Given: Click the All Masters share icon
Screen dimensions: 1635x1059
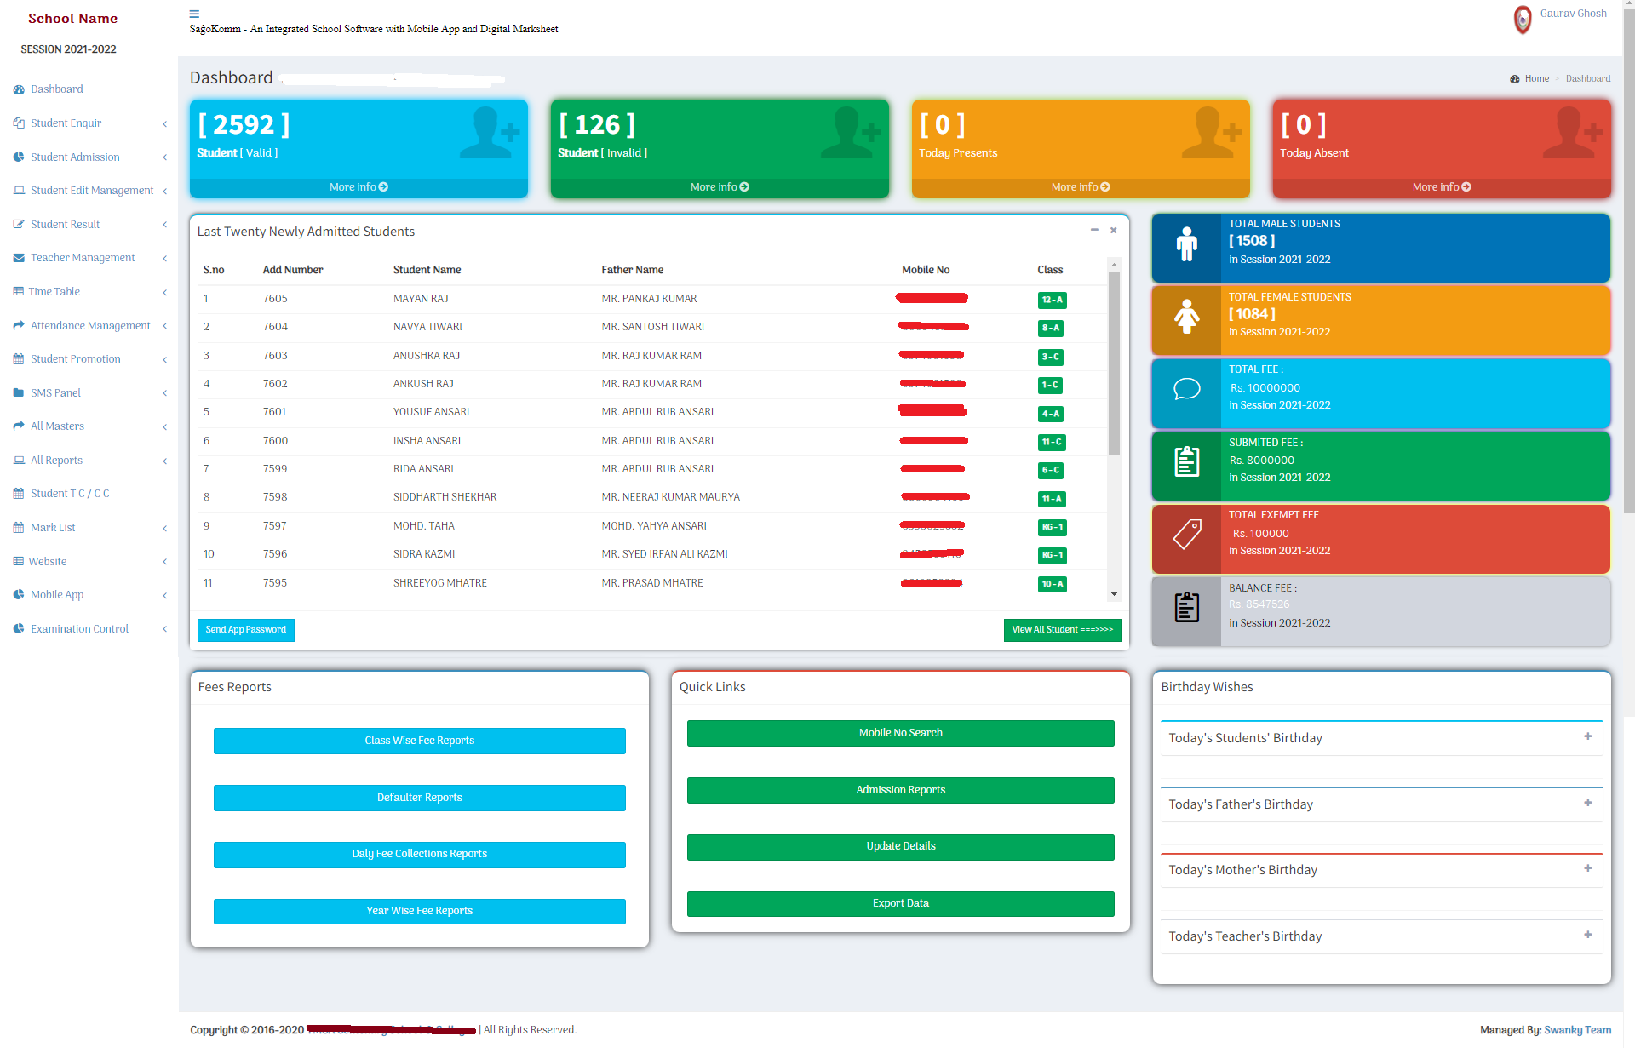Looking at the screenshot, I should click(x=19, y=426).
